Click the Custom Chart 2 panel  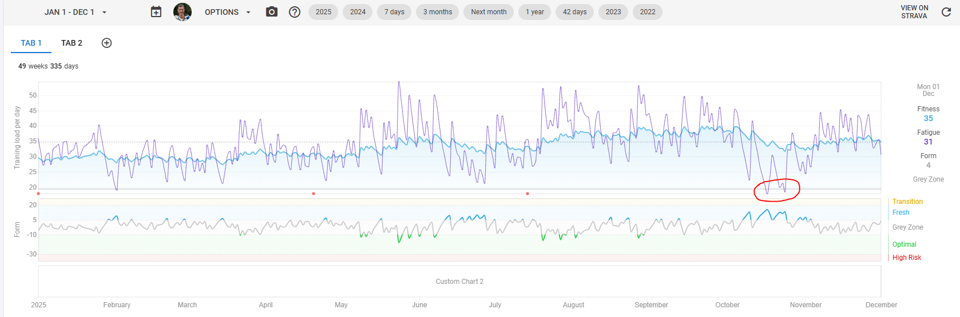coord(459,282)
